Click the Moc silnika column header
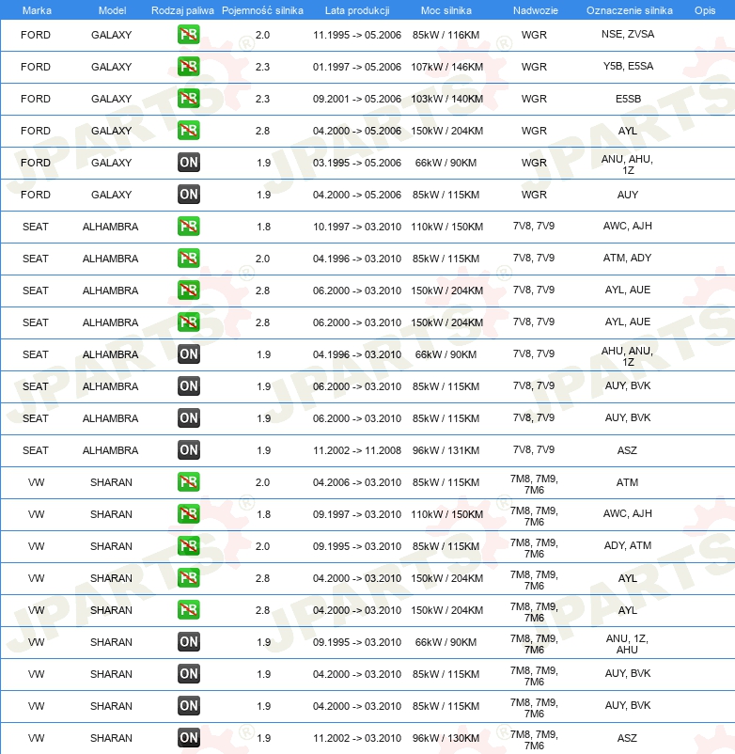 [x=446, y=10]
